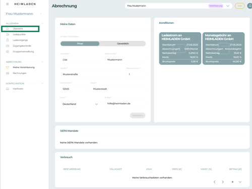Click the BESCHREIBUNG column header
This screenshot has width=252, height=189.
pos(72,169)
